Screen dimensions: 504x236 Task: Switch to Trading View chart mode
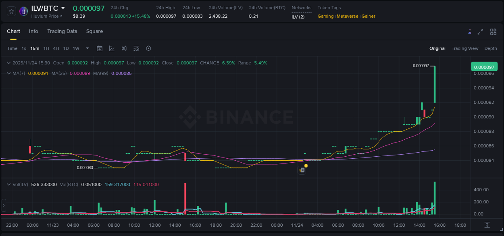[x=465, y=48]
